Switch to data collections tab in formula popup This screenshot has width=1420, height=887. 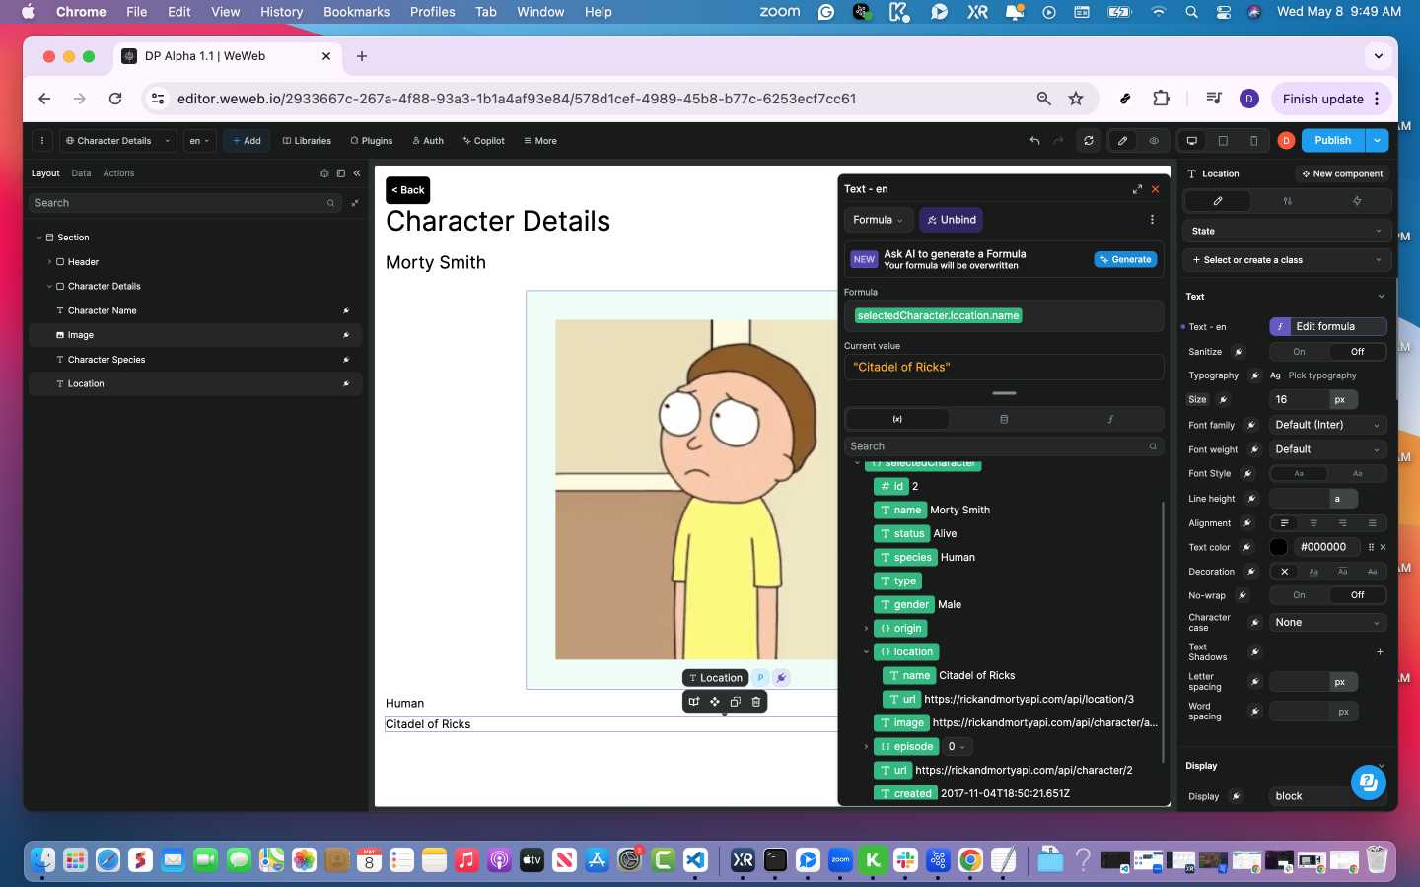coord(1004,419)
